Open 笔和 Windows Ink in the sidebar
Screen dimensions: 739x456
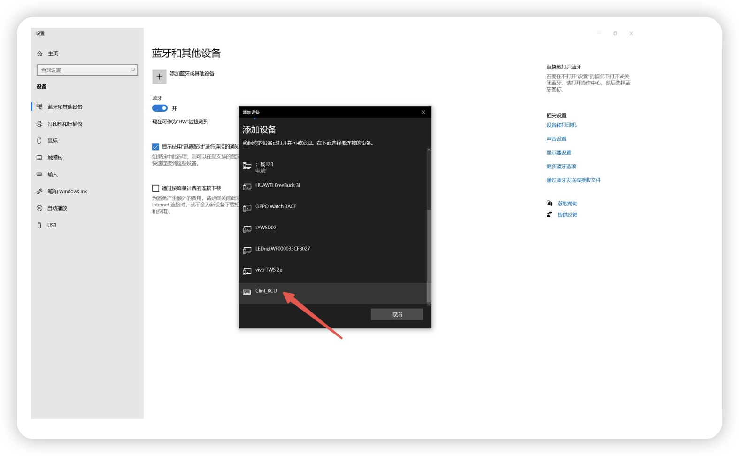click(67, 191)
